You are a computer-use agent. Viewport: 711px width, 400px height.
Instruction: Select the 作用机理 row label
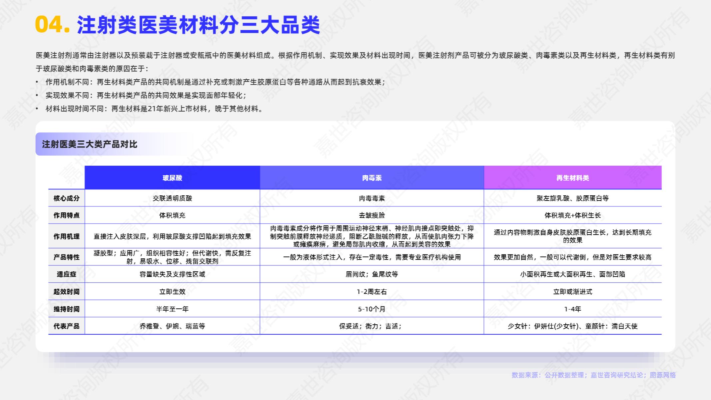coord(67,236)
